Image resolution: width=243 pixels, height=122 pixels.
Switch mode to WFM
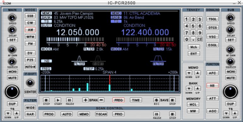point(30,37)
